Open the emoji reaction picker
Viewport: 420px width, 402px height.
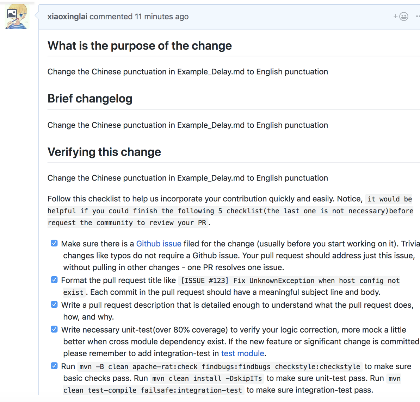[404, 16]
